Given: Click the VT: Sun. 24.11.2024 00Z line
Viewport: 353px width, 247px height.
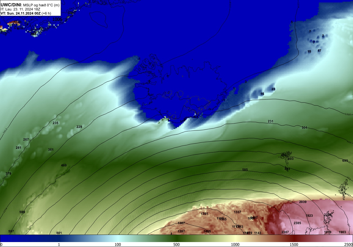Looking at the screenshot, I should [26, 13].
